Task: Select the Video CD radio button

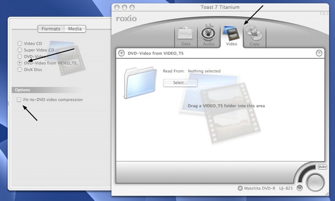Action: tap(20, 43)
